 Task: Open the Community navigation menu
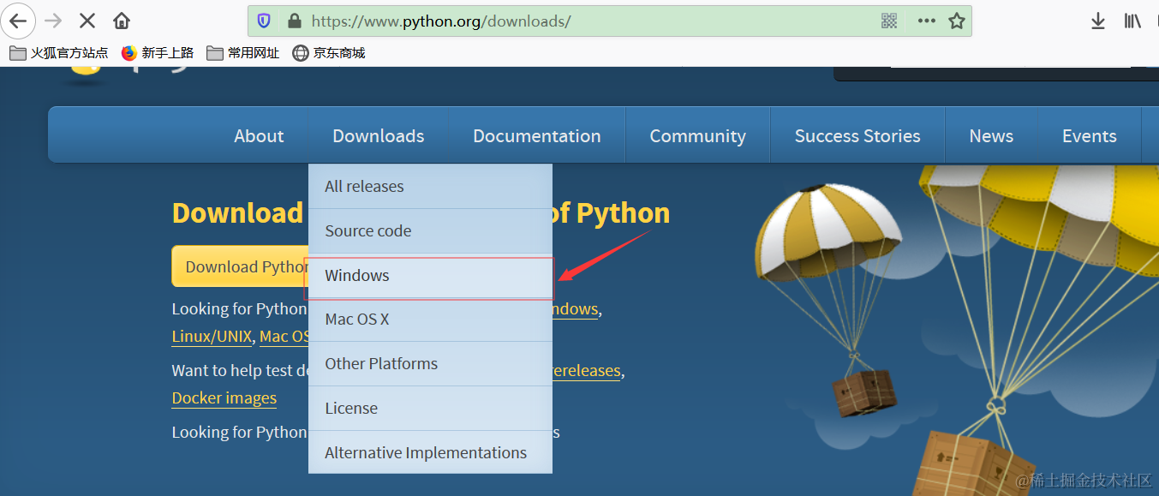(697, 136)
